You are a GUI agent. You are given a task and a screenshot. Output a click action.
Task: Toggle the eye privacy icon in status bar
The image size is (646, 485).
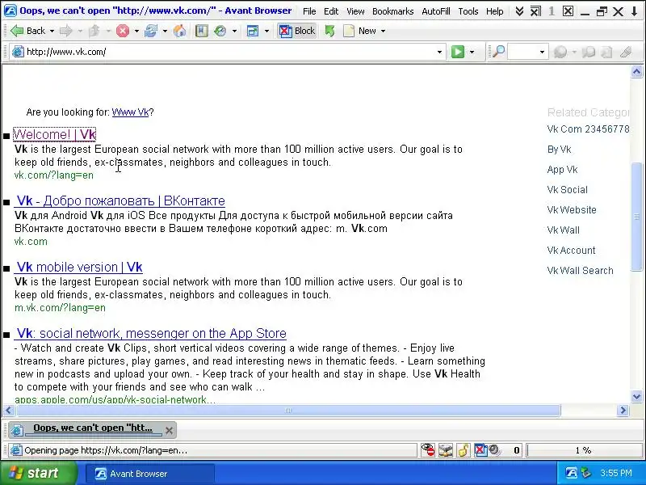428,450
